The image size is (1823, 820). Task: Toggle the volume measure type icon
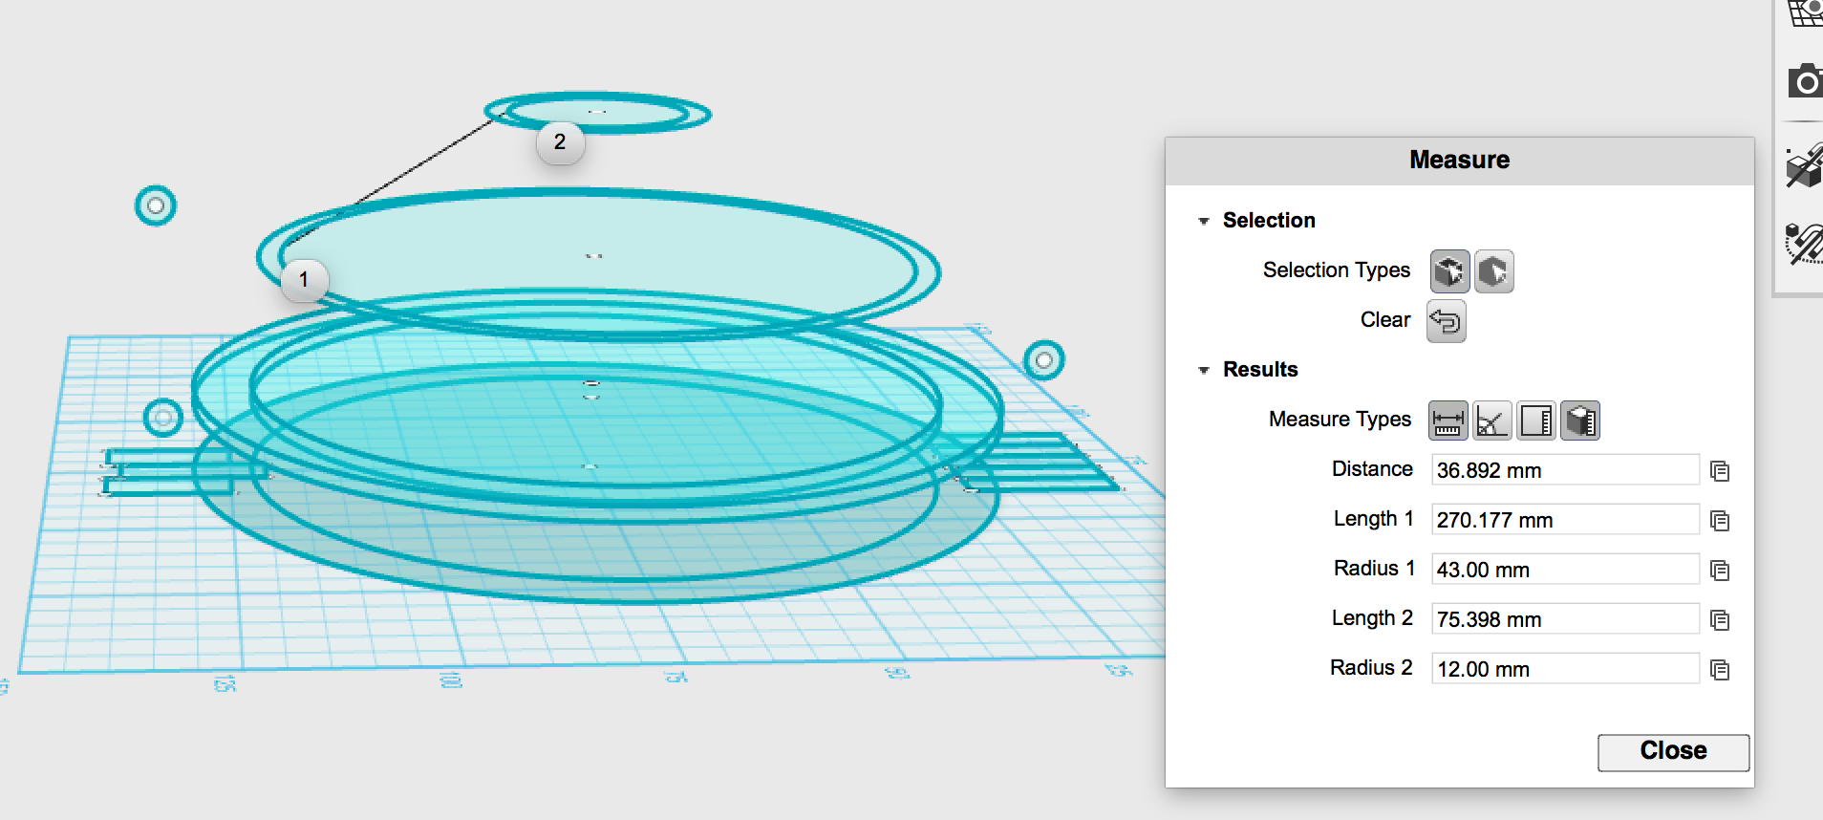tap(1579, 421)
